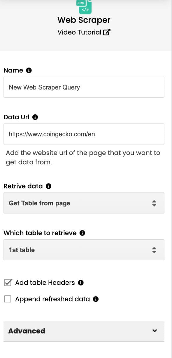Uncheck the Add table Headers checkbox
172x358 pixels.
[8, 283]
